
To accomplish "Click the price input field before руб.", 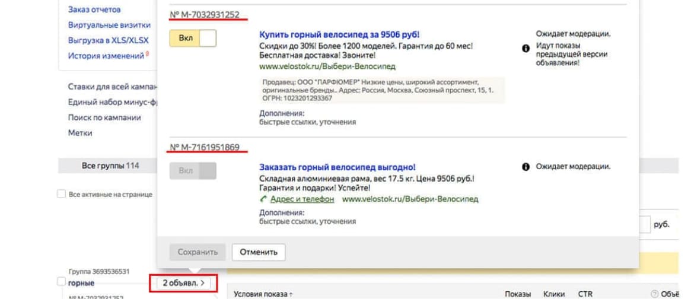I will click(644, 224).
